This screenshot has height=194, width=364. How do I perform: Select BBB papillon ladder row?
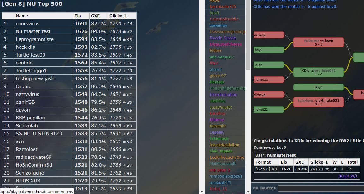pos(30,118)
